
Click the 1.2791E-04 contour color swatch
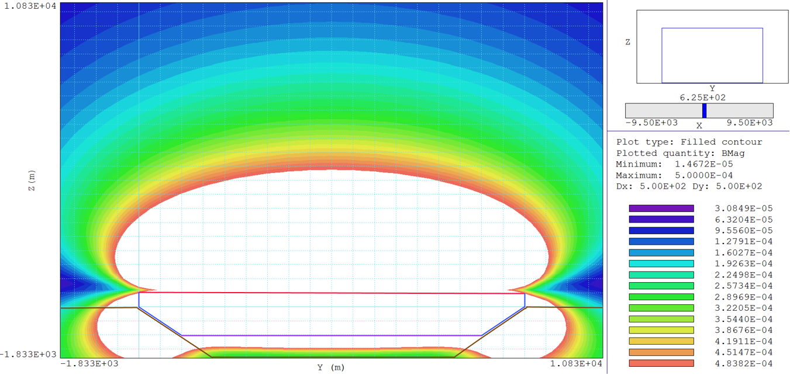click(x=661, y=242)
